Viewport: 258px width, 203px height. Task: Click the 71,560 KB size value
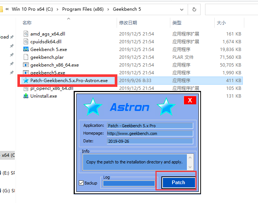point(231,57)
